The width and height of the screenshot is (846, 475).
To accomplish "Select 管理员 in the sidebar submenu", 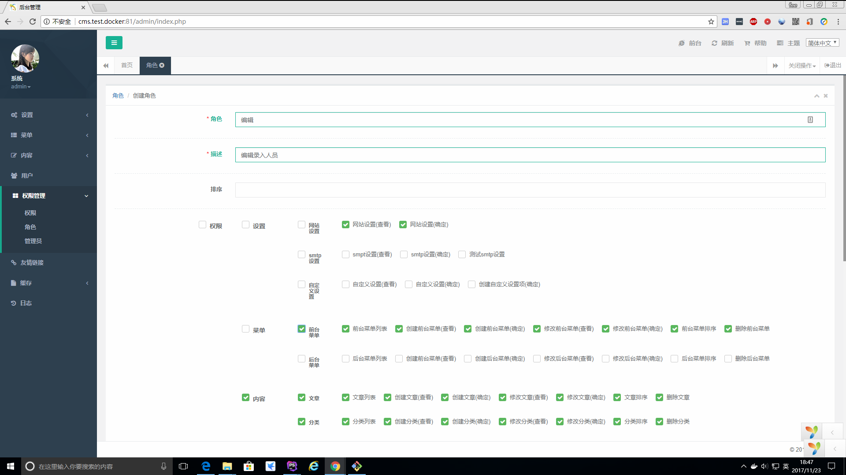I will click(x=33, y=241).
